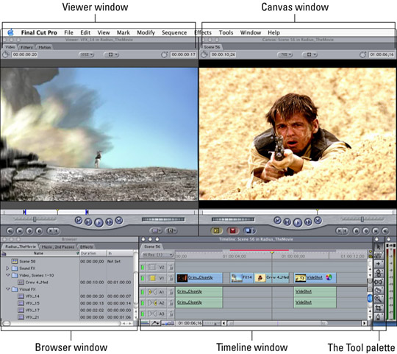
Task: Go to next edit in Viewer transport
Action: point(119,221)
